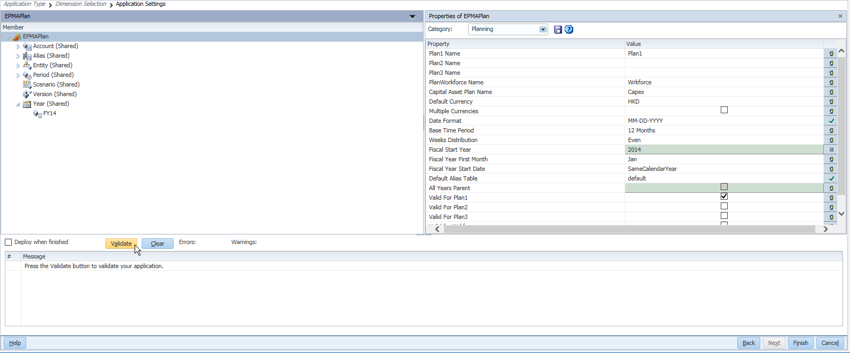Click the status icon for Fiscal Year First Month
Screen dimensions: 850x353
831,160
